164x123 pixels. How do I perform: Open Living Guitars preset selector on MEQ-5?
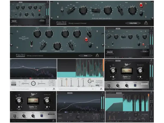(x=133, y=23)
